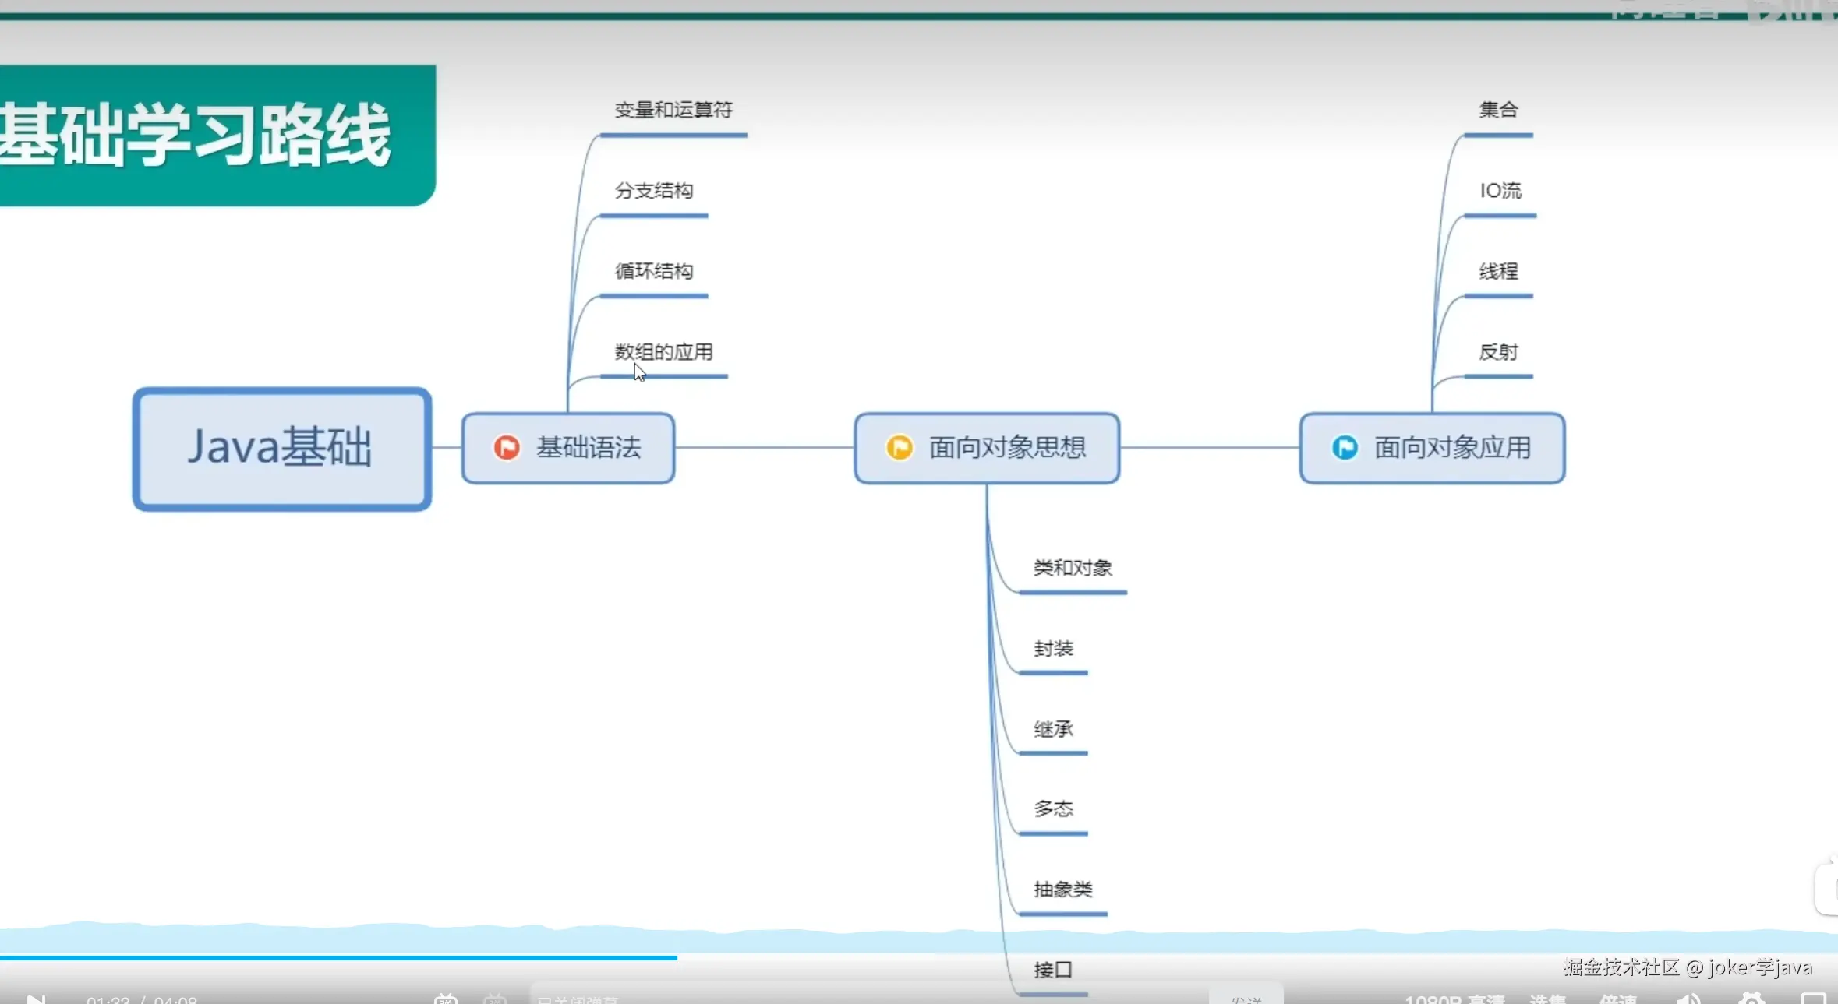
Task: Seek using the video progress bar
Action: pyautogui.click(x=919, y=956)
